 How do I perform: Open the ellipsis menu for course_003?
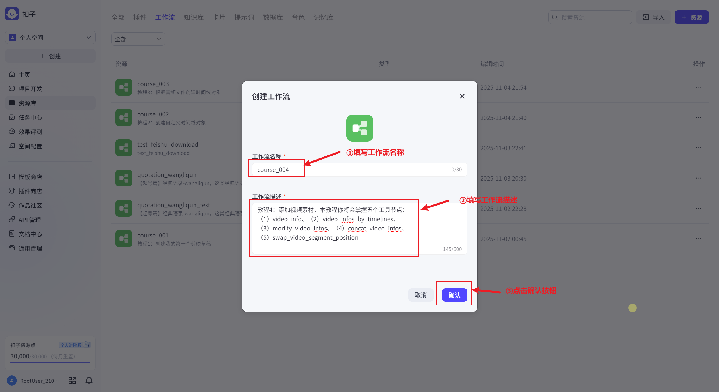[x=698, y=87]
